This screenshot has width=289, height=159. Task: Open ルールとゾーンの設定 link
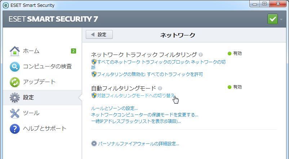(x=115, y=108)
